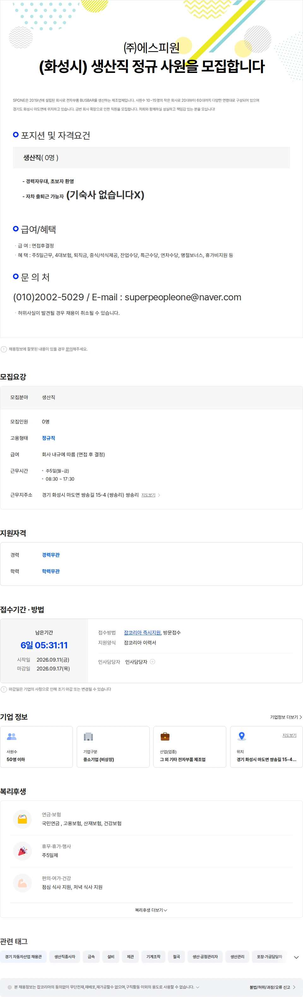
Task: Select the 생산관리 tag
Action: 237,956
